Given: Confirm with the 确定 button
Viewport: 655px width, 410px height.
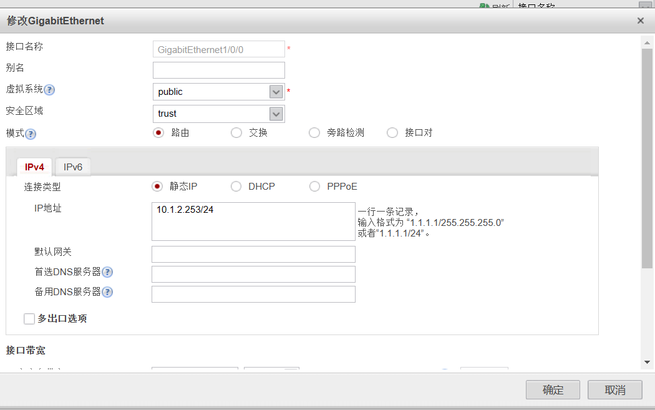Looking at the screenshot, I should [x=553, y=390].
